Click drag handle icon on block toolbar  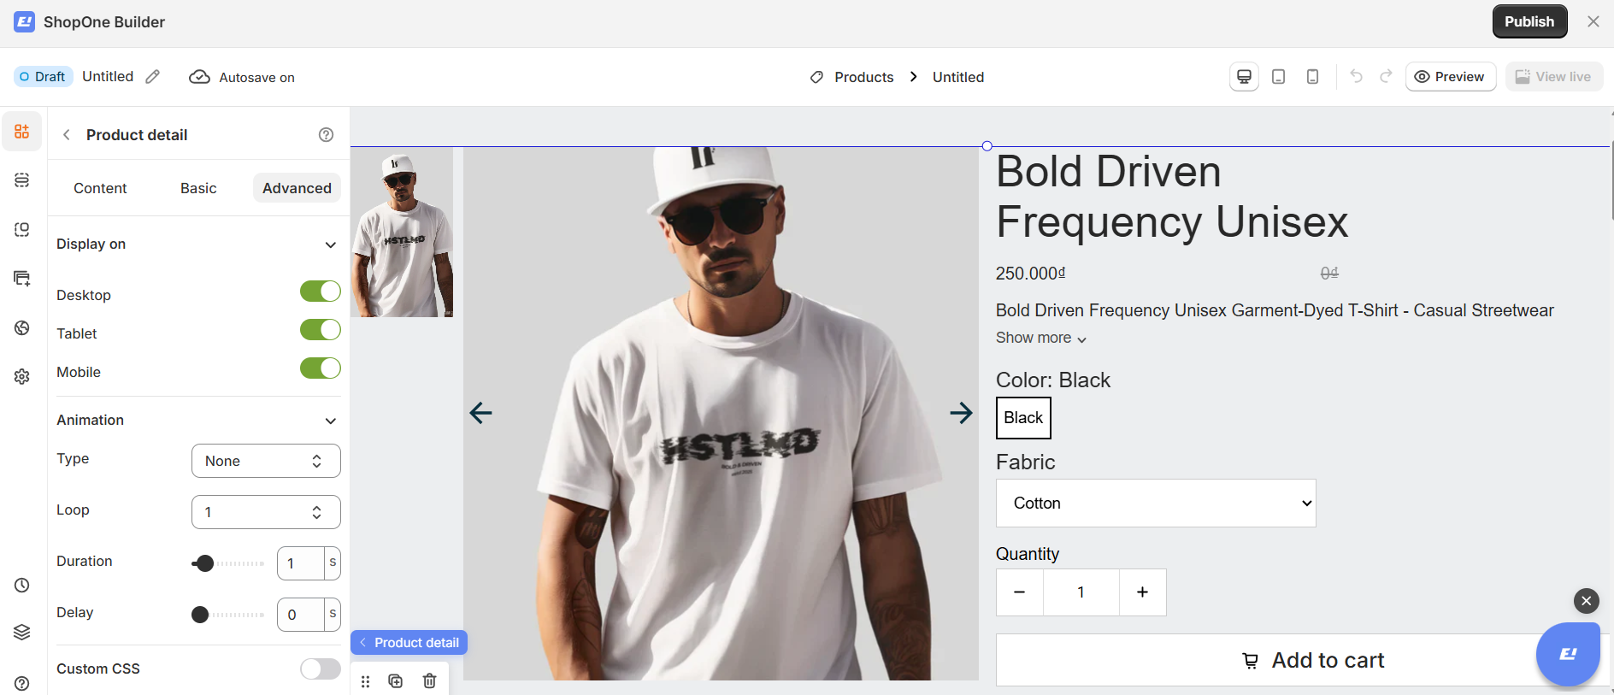365,681
